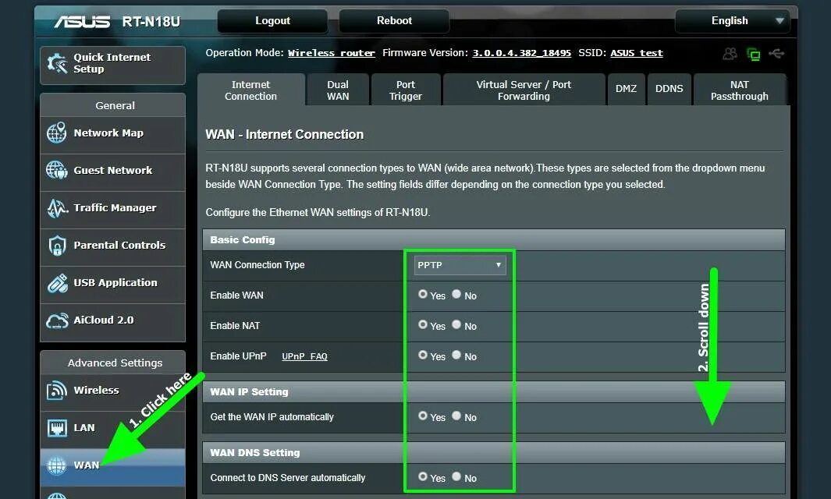Click the ASUS_test SSID link
The width and height of the screenshot is (831, 499).
(637, 53)
